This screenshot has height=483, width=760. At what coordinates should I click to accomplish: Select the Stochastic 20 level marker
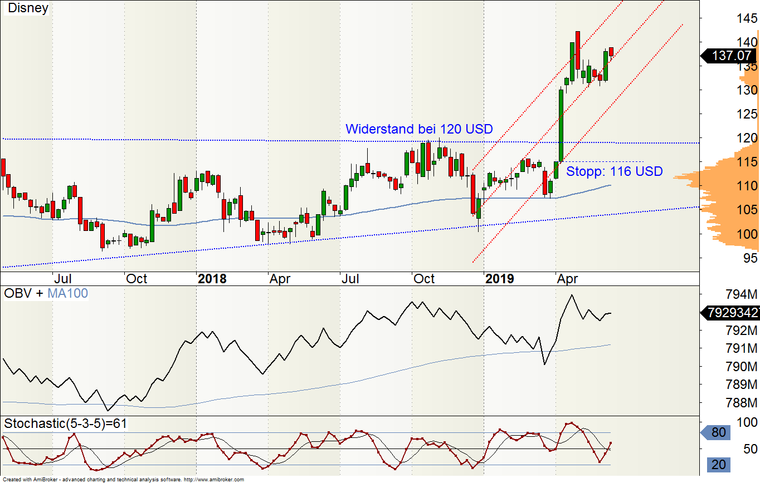pyautogui.click(x=719, y=465)
